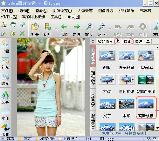Image resolution: width=159 pixels, height=141 pixels.
Task: Open the 免费斗地主 advertisement link
Action: (x=125, y=133)
